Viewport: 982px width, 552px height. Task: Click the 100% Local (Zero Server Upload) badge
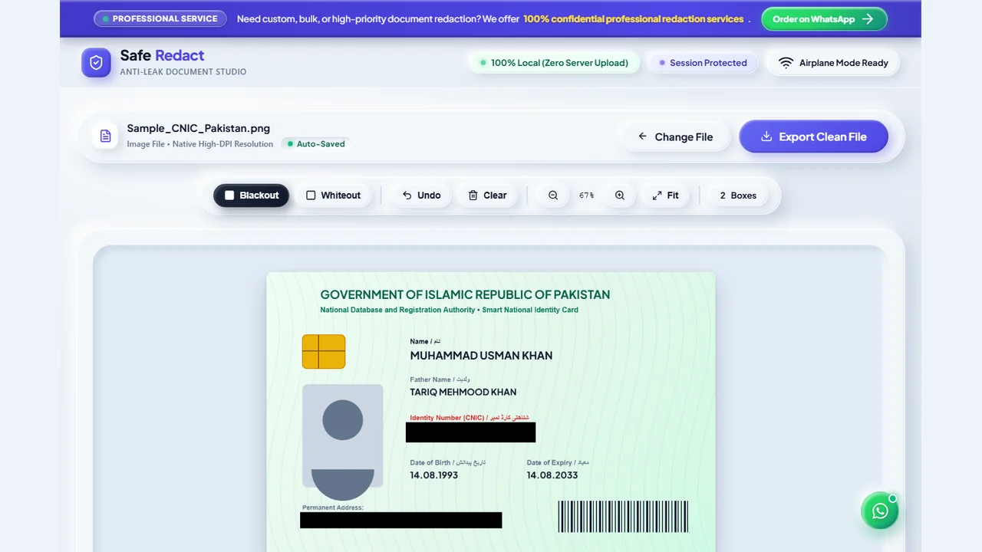[554, 63]
